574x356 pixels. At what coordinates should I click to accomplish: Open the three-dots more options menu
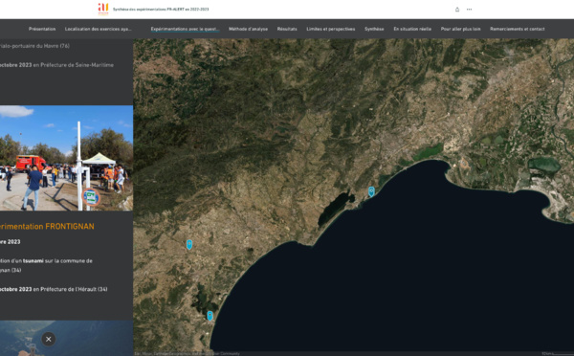pyautogui.click(x=470, y=10)
